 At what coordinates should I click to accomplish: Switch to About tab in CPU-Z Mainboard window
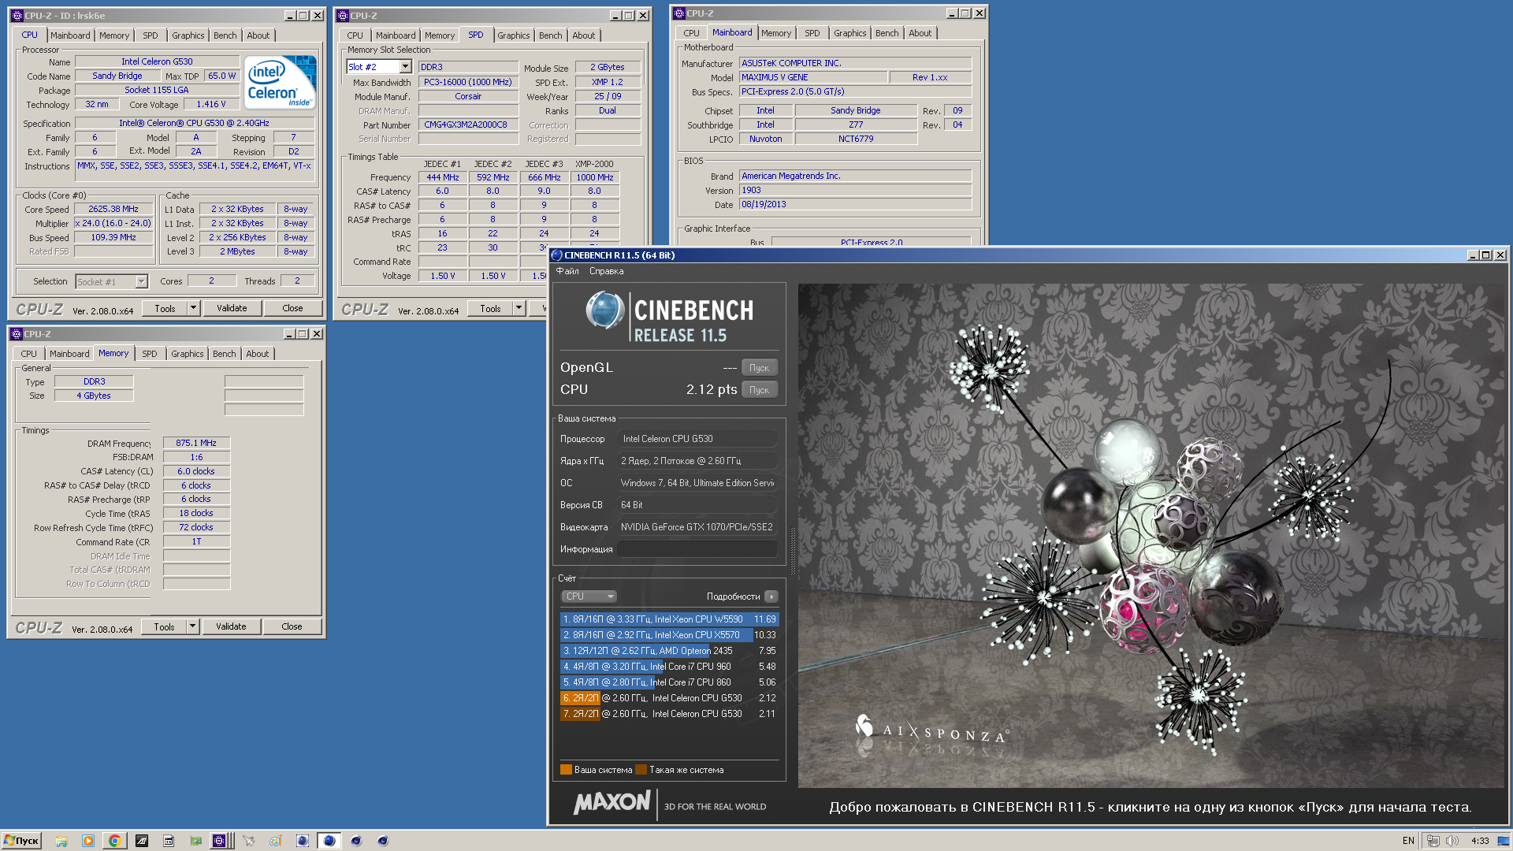click(x=920, y=33)
